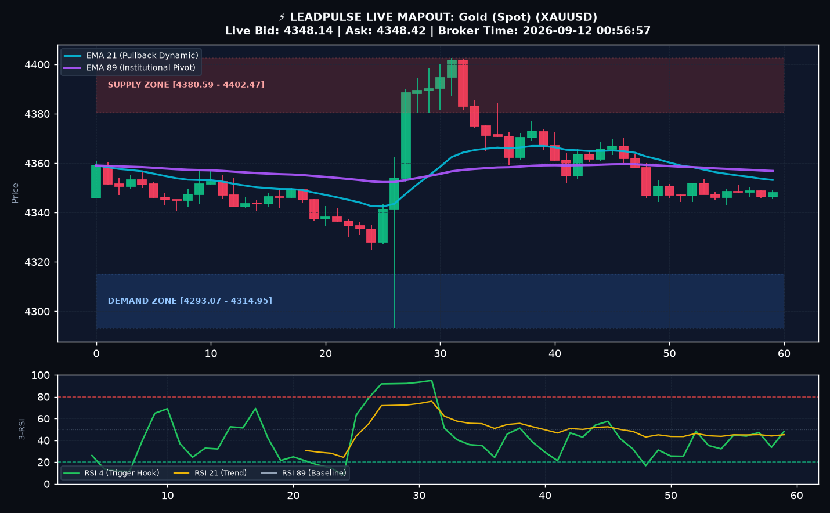This screenshot has height=513, width=830.
Task: Click the 30 tick on price chart x-axis
Action: [x=440, y=353]
